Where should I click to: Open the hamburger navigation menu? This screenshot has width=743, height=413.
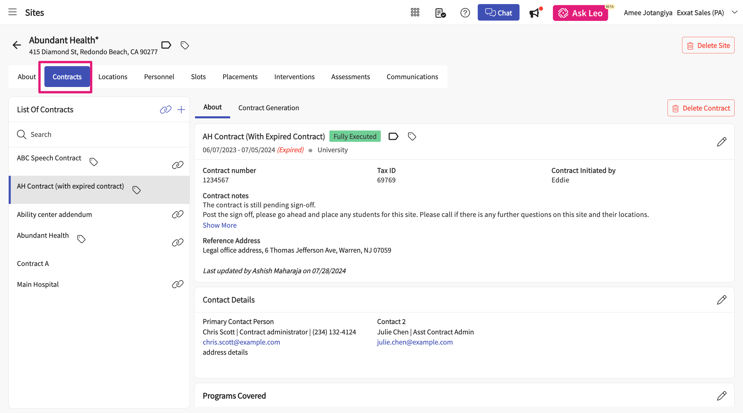[x=12, y=12]
